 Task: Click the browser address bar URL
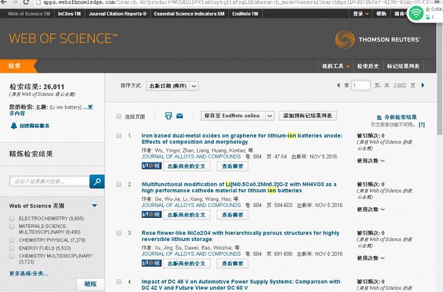234,2
